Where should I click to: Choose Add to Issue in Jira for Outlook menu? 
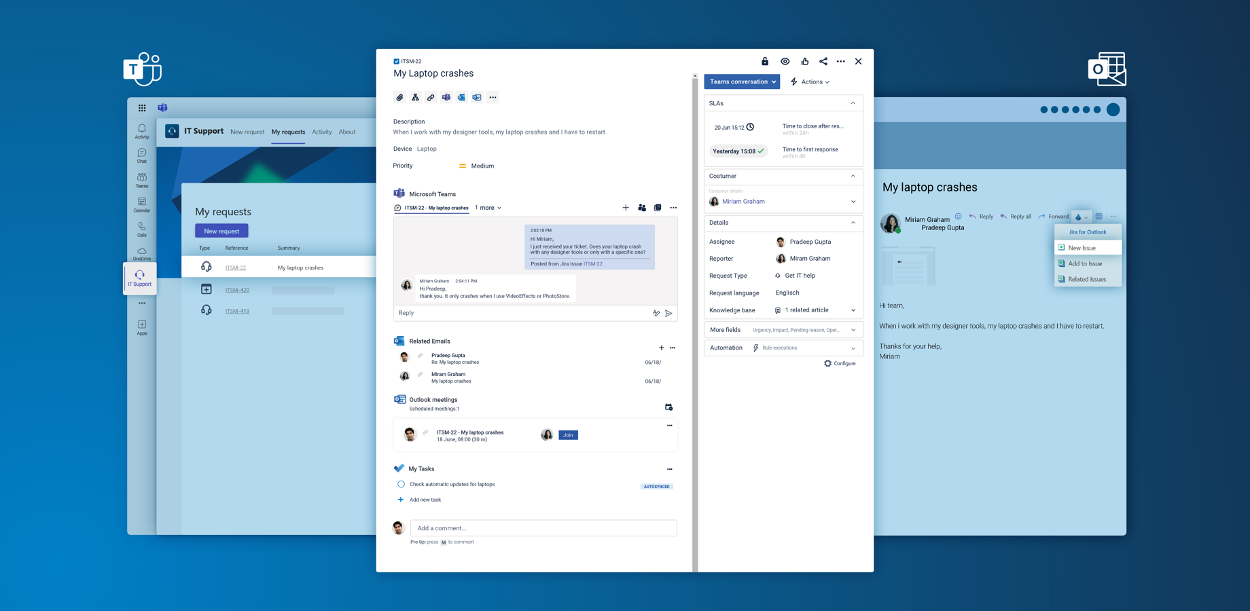point(1088,263)
